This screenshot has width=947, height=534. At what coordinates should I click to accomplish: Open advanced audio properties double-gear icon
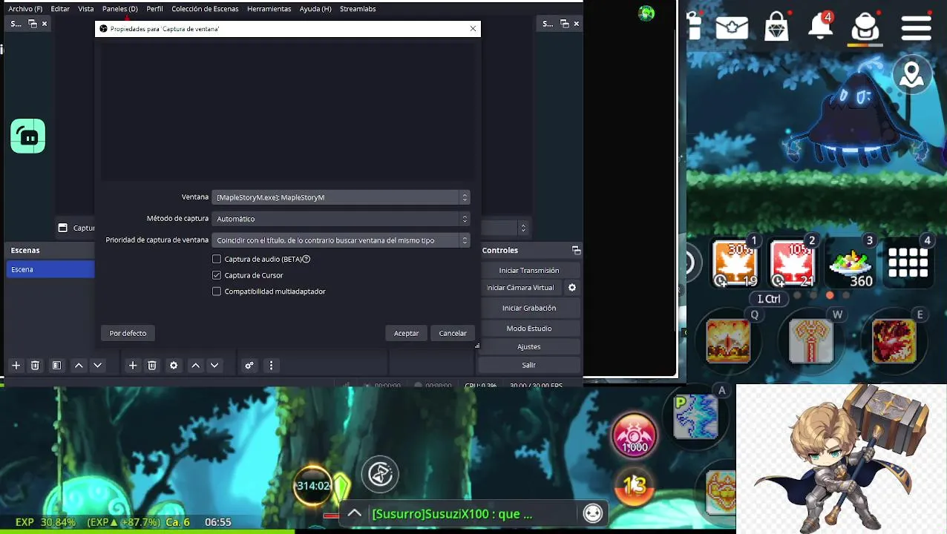(x=249, y=366)
